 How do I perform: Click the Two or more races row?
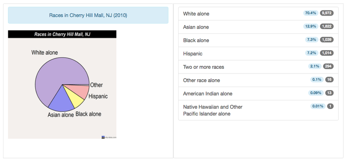tap(258, 67)
